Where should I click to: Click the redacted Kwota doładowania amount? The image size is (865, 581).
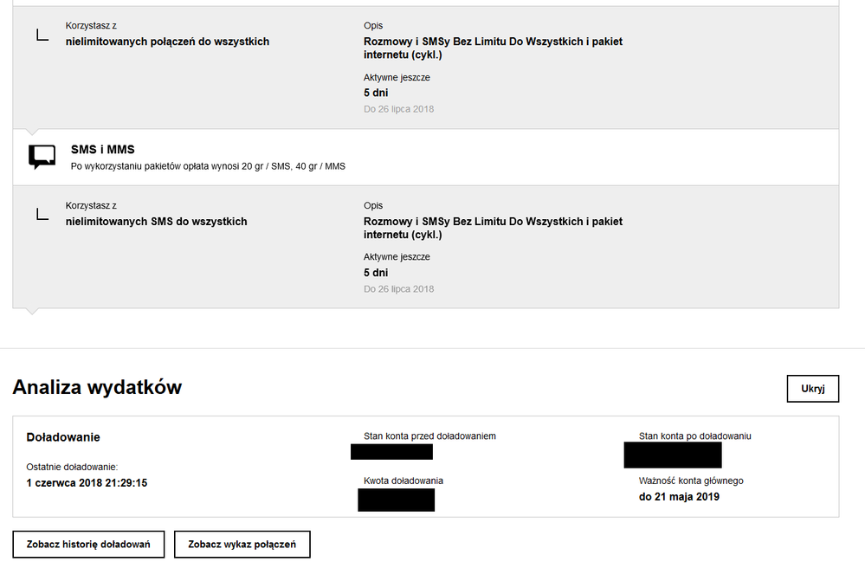point(396,500)
